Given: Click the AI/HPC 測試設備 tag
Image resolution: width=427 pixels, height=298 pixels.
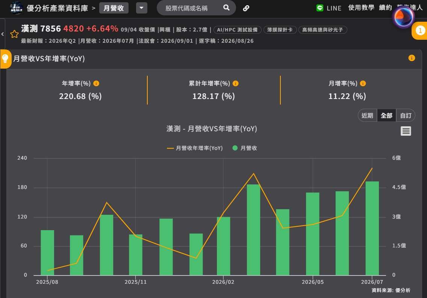Looking at the screenshot, I should [237, 30].
